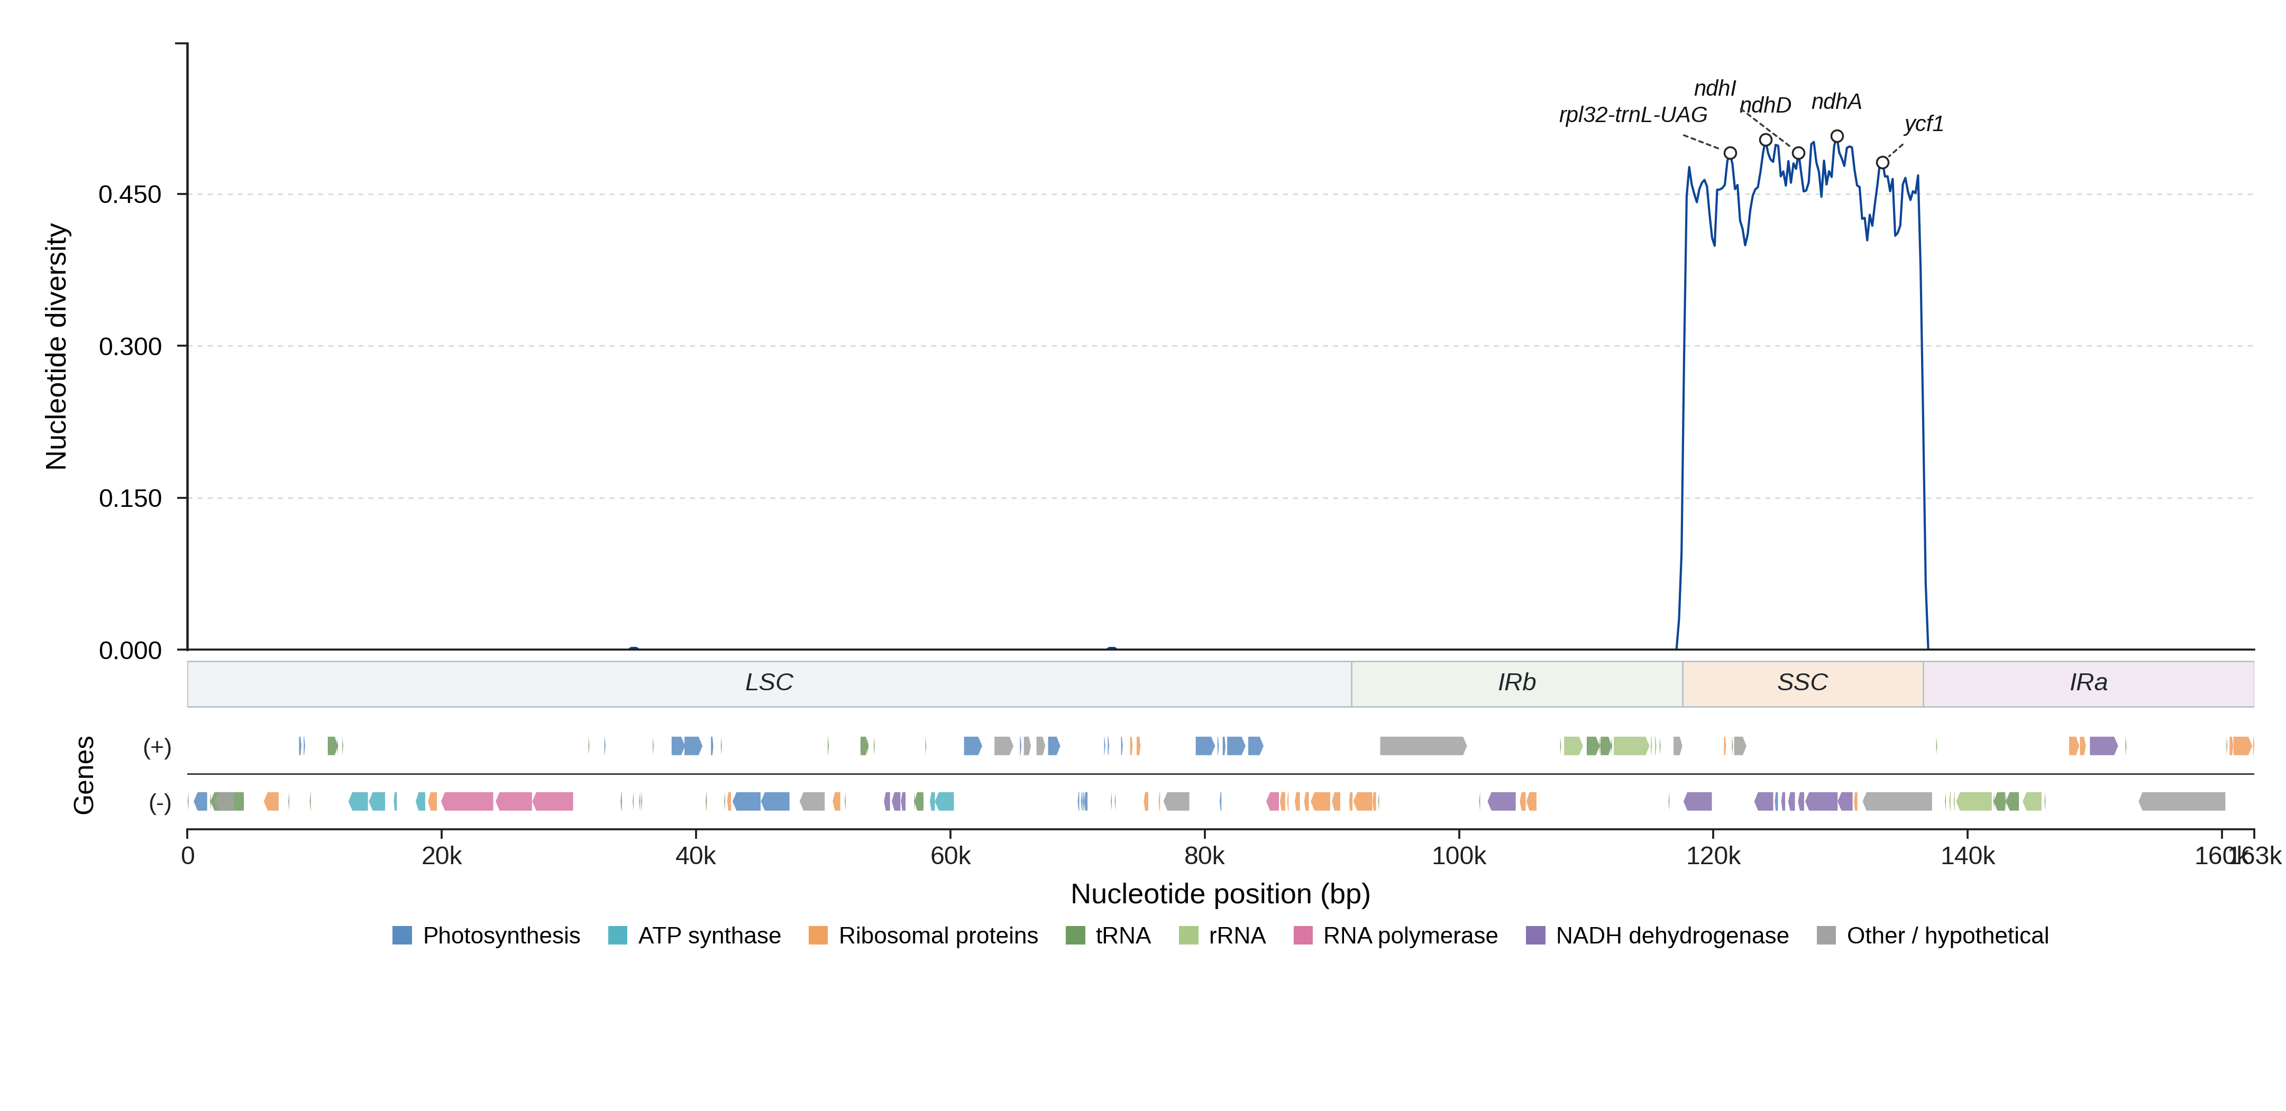Click the peak marker circle below ndhA
Viewport: 2286px width, 1111px height.
click(1837, 136)
